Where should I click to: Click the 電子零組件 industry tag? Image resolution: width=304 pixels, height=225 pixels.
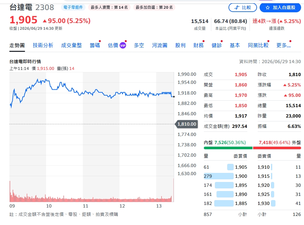(x=73, y=7)
